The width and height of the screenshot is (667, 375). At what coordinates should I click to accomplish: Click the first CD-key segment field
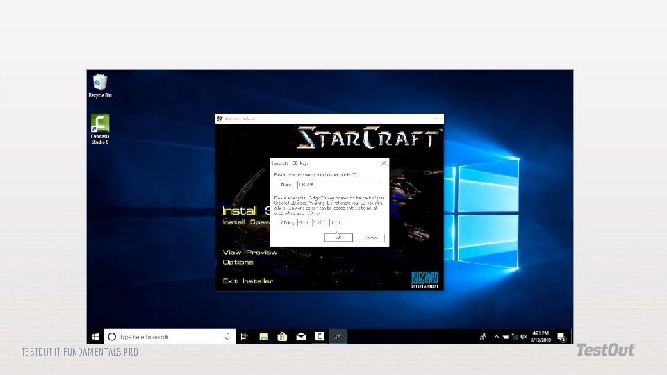click(304, 222)
